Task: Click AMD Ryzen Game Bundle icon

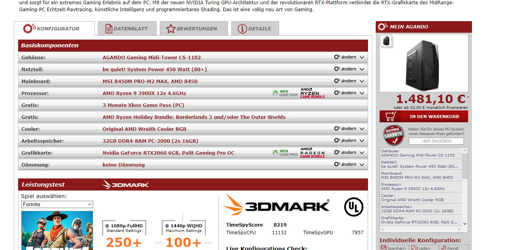Action: pyautogui.click(x=312, y=93)
